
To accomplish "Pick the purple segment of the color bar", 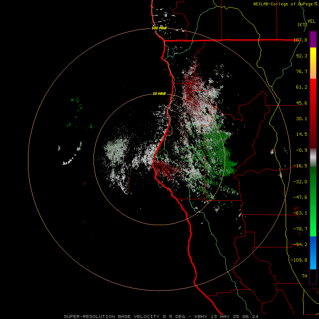I will 313,39.
